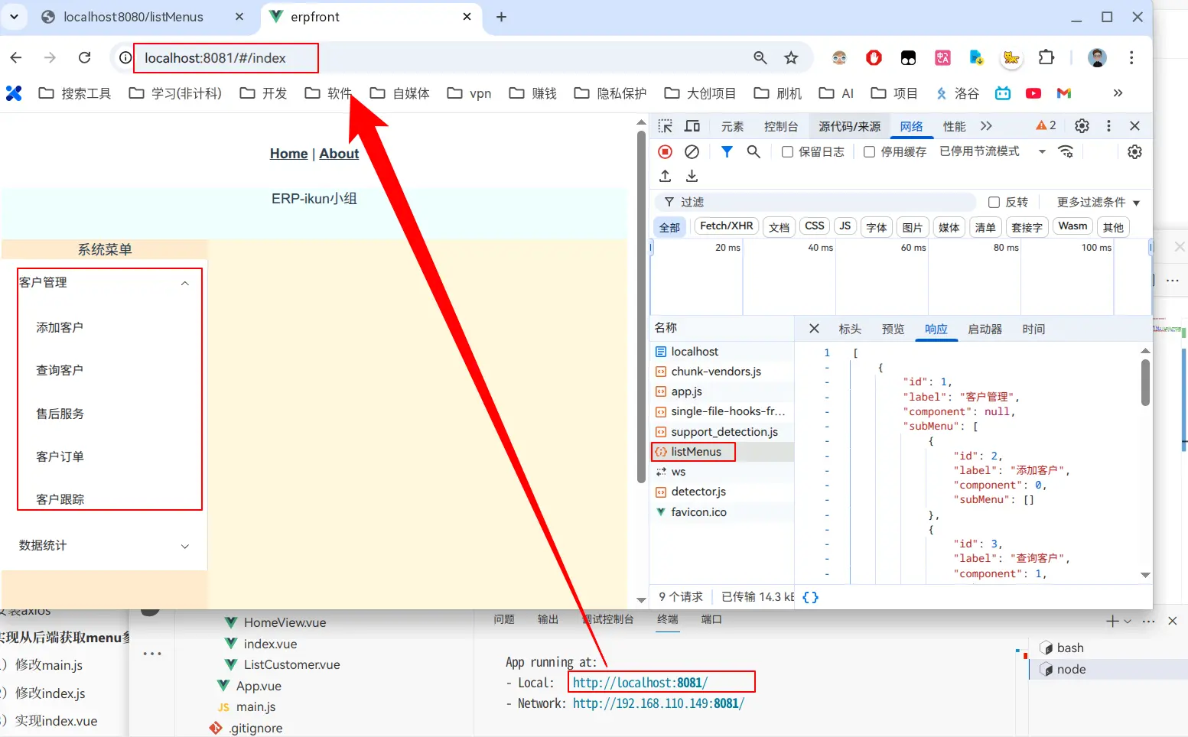
Task: Open the YouTube bookmark icon
Action: tap(1033, 93)
